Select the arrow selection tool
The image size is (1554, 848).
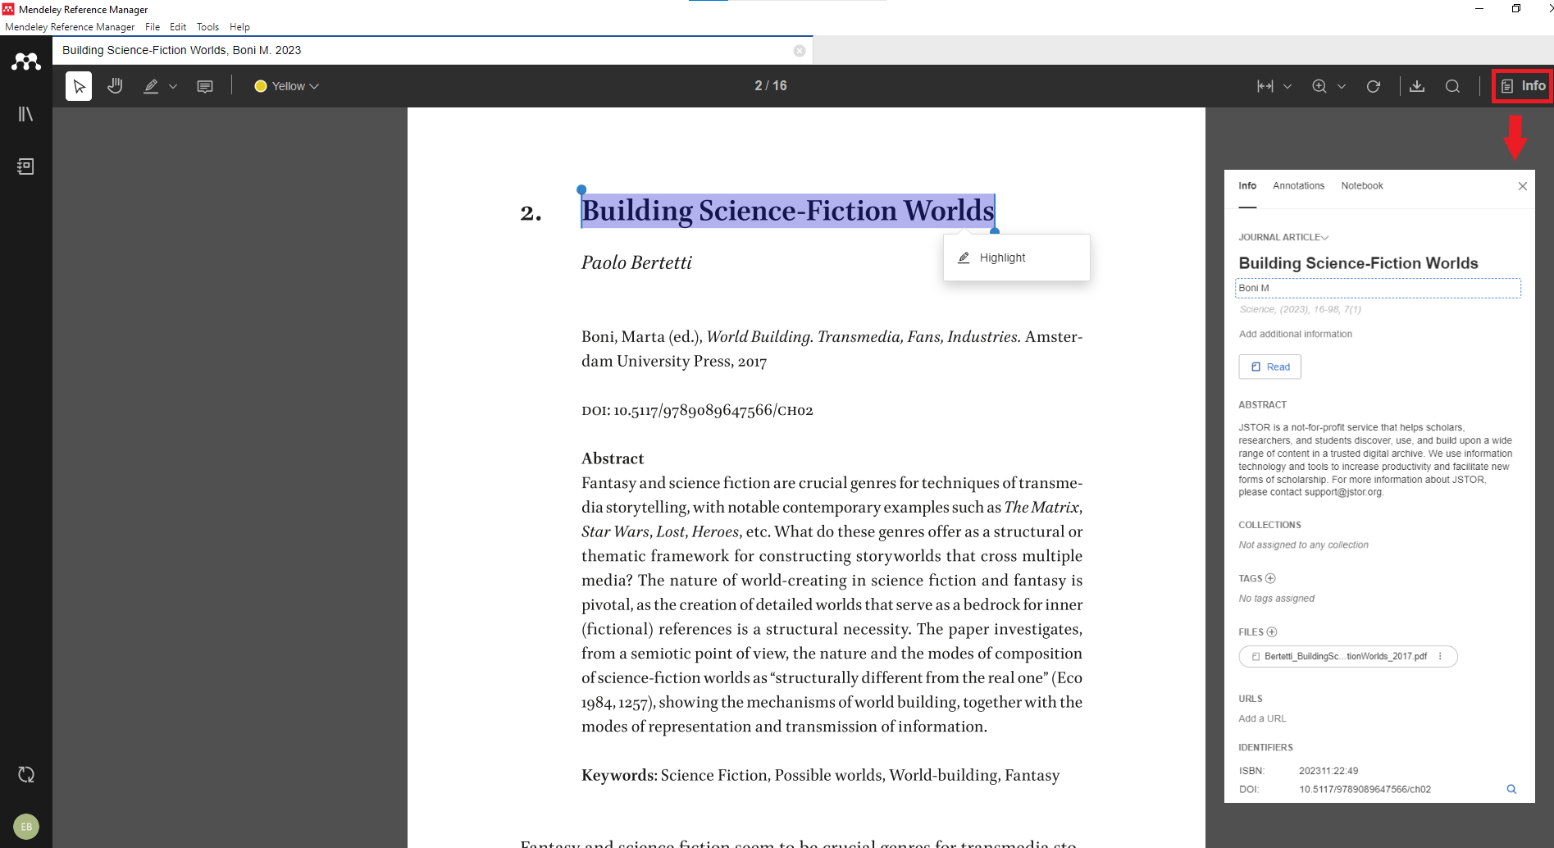(x=79, y=86)
